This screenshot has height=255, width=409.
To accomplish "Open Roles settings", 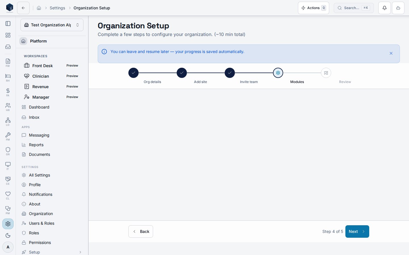I will [52, 233].
